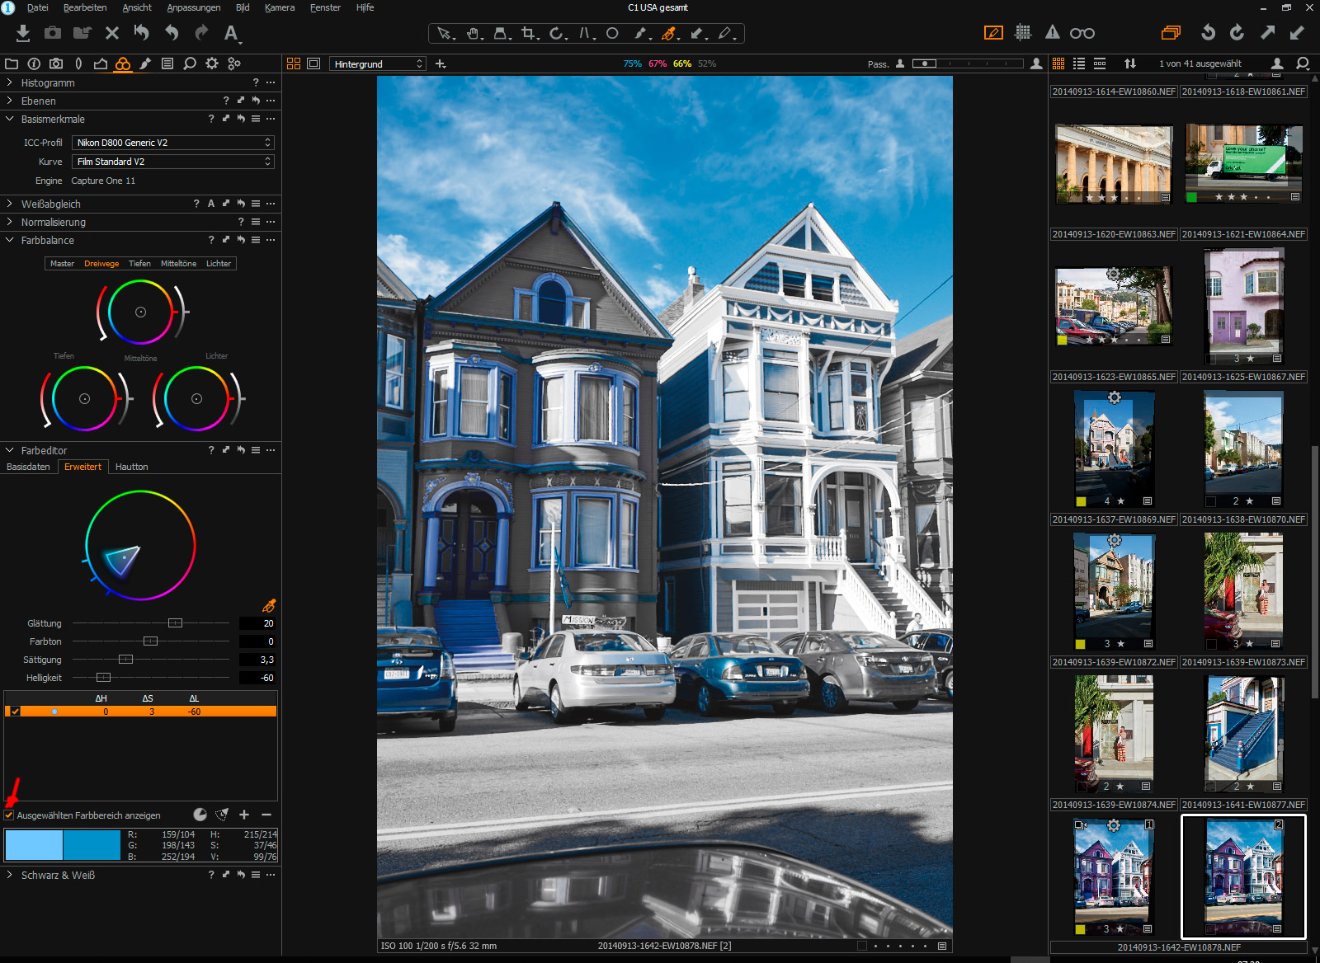The height and width of the screenshot is (963, 1320).
Task: Toggle the grid overlay icon
Action: tap(1023, 33)
